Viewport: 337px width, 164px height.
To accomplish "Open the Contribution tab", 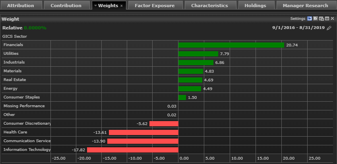I will click(x=66, y=6).
